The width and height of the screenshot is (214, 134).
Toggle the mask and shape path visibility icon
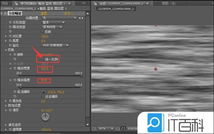123,129
